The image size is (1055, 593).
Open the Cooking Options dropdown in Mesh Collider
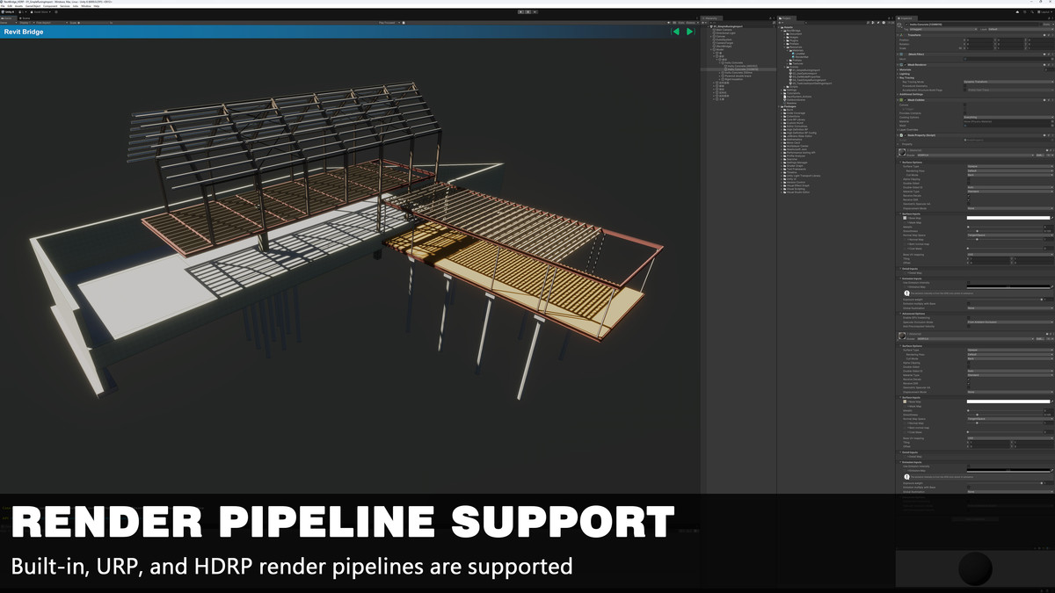pos(1008,117)
